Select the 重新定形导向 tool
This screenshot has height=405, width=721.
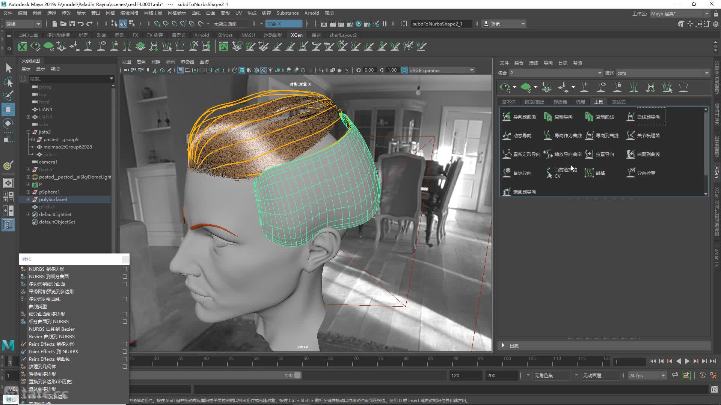pos(521,154)
